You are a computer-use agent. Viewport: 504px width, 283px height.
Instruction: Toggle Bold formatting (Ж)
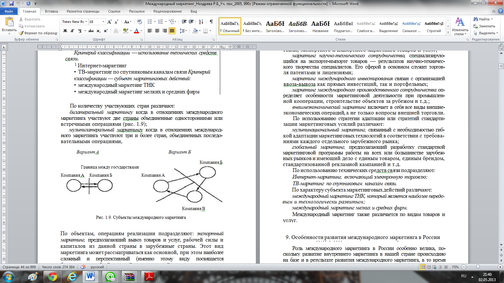click(x=65, y=31)
